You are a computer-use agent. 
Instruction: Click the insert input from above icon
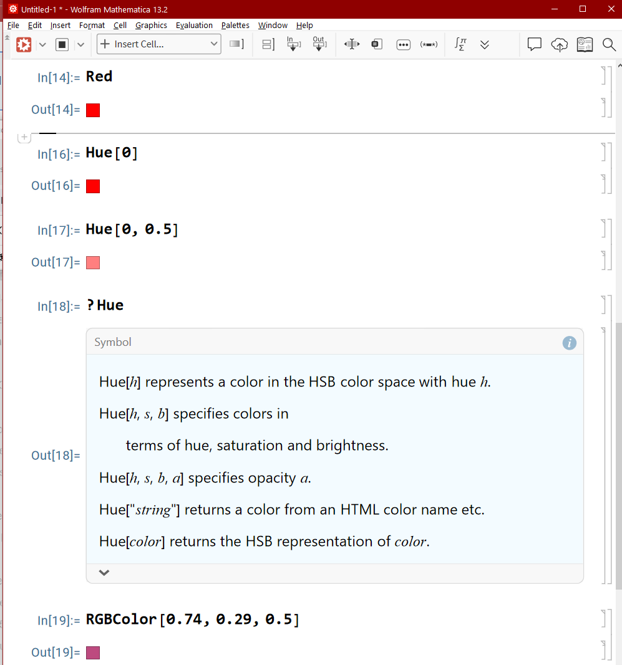pyautogui.click(x=293, y=44)
